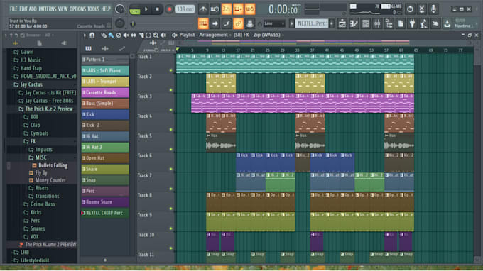The height and width of the screenshot is (271, 483).
Task: Expand the Grime Bass folder
Action: pyautogui.click(x=40, y=204)
